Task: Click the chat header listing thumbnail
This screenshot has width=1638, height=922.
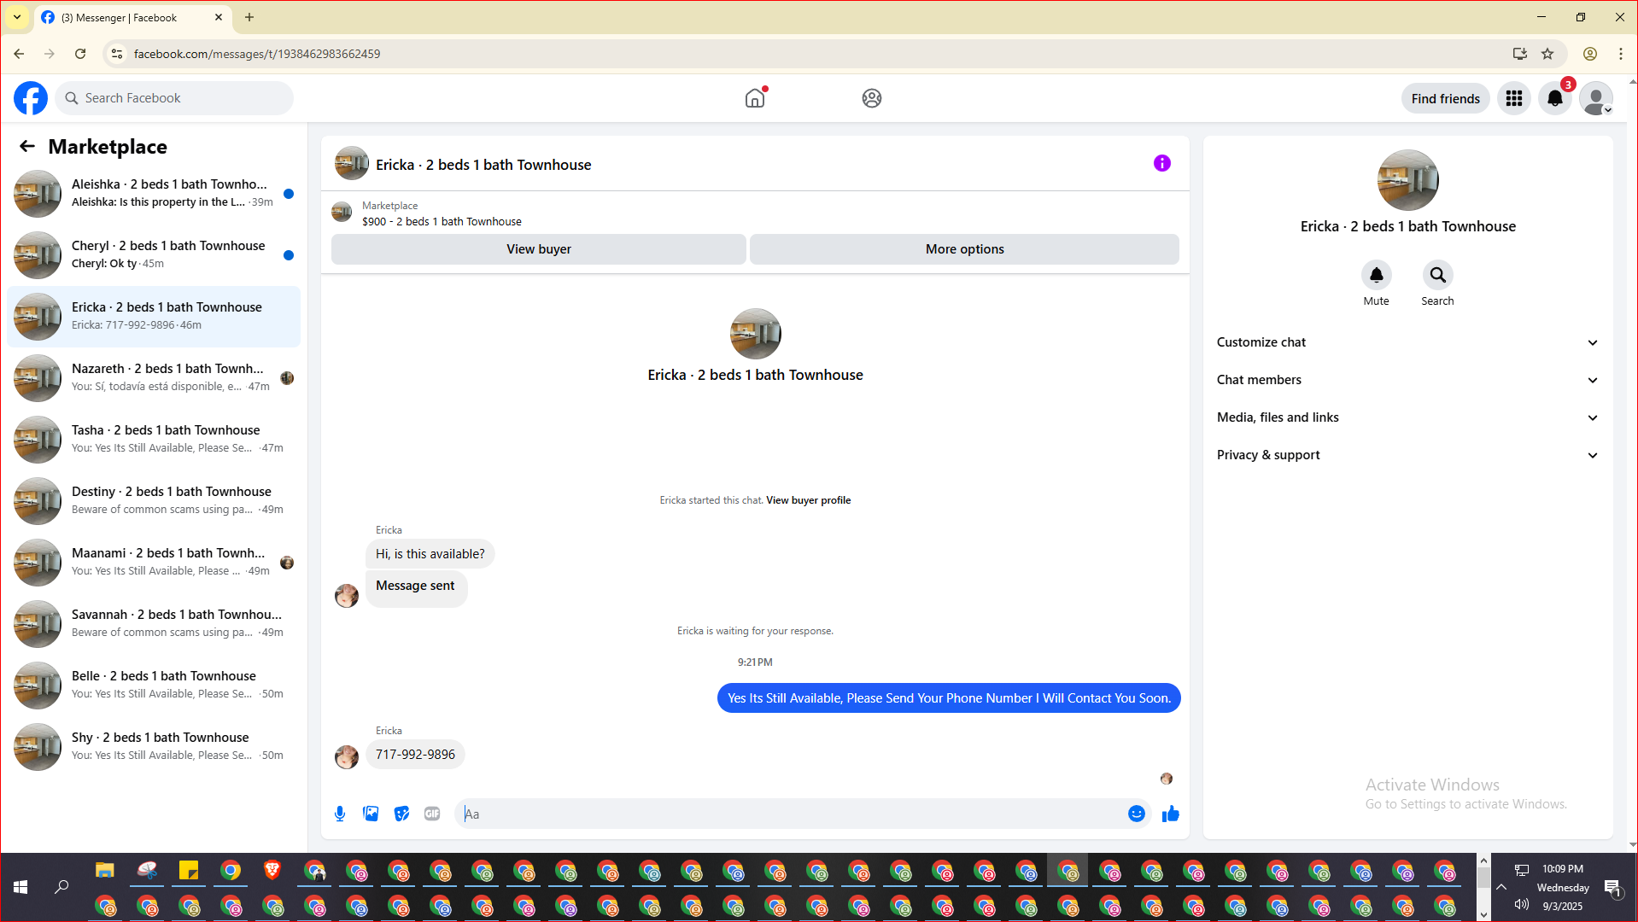Action: [352, 163]
